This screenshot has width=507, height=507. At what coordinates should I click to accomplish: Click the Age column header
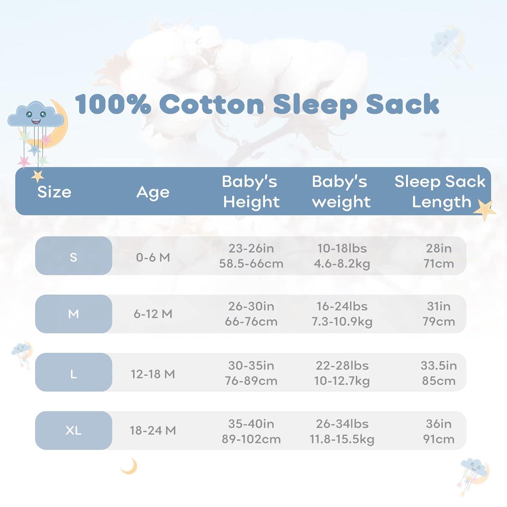pos(153,192)
